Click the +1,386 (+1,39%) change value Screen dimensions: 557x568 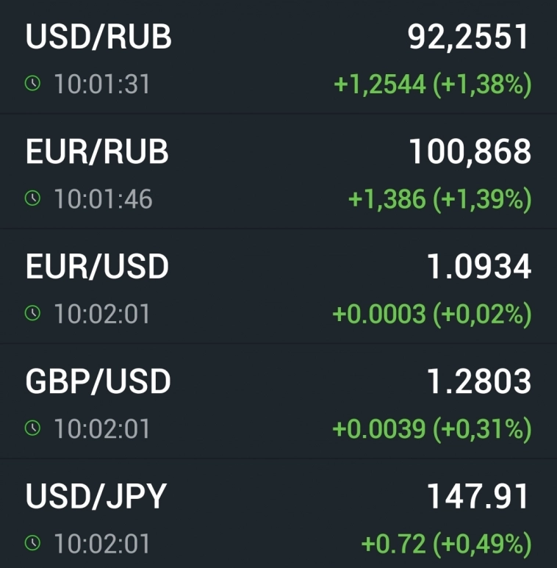(x=439, y=200)
